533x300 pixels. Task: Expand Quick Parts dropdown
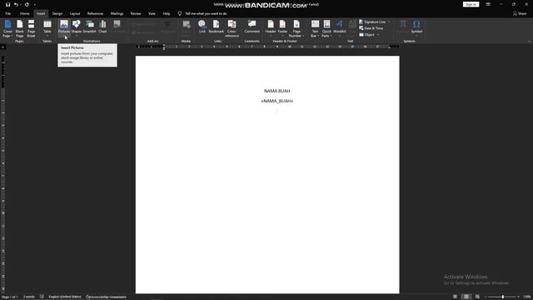point(331,36)
